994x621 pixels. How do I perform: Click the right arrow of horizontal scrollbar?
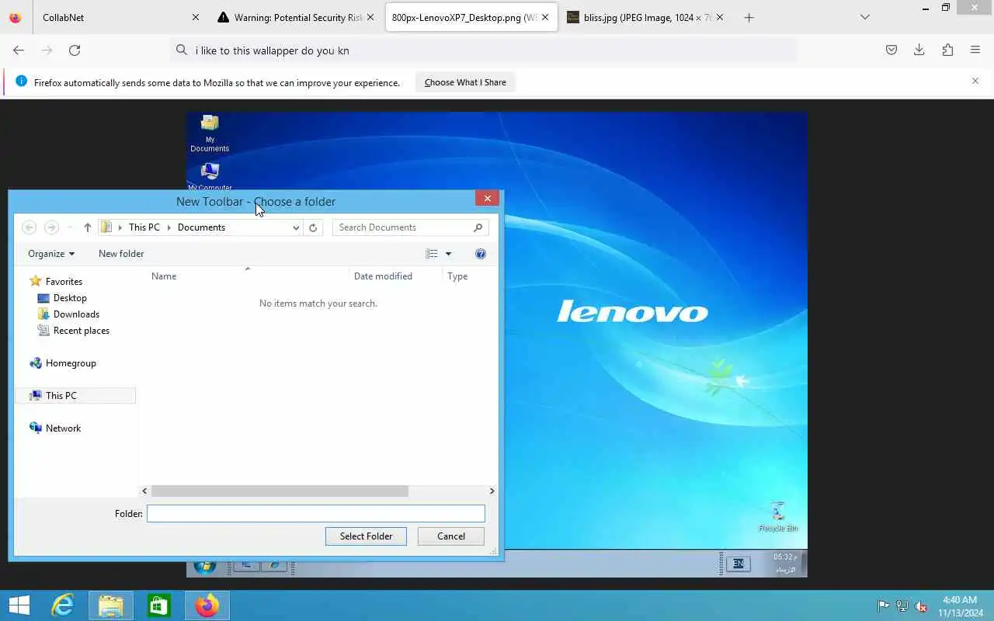(492, 491)
